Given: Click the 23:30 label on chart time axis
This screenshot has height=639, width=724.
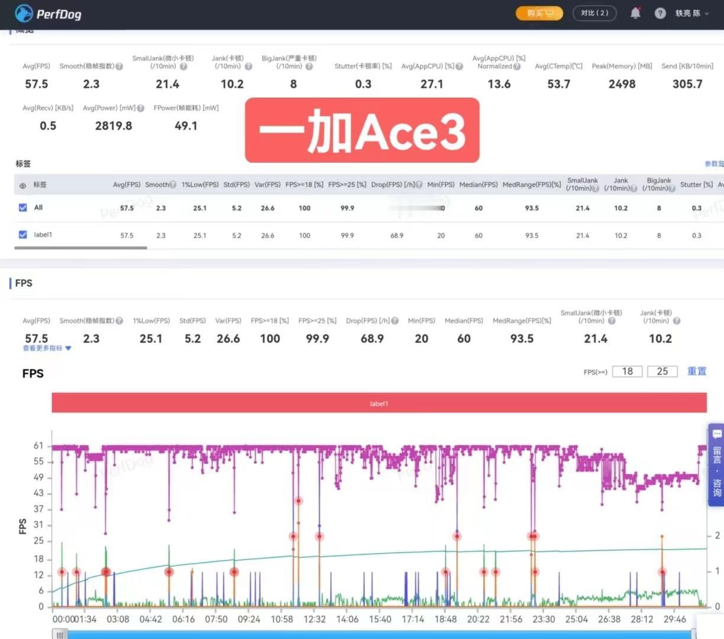Looking at the screenshot, I should (544, 619).
